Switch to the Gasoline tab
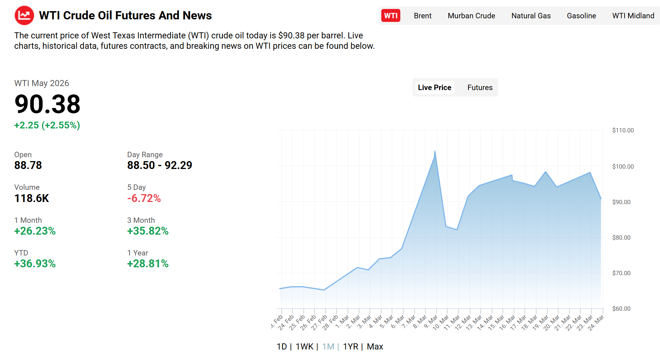This screenshot has height=357, width=660. 581,16
